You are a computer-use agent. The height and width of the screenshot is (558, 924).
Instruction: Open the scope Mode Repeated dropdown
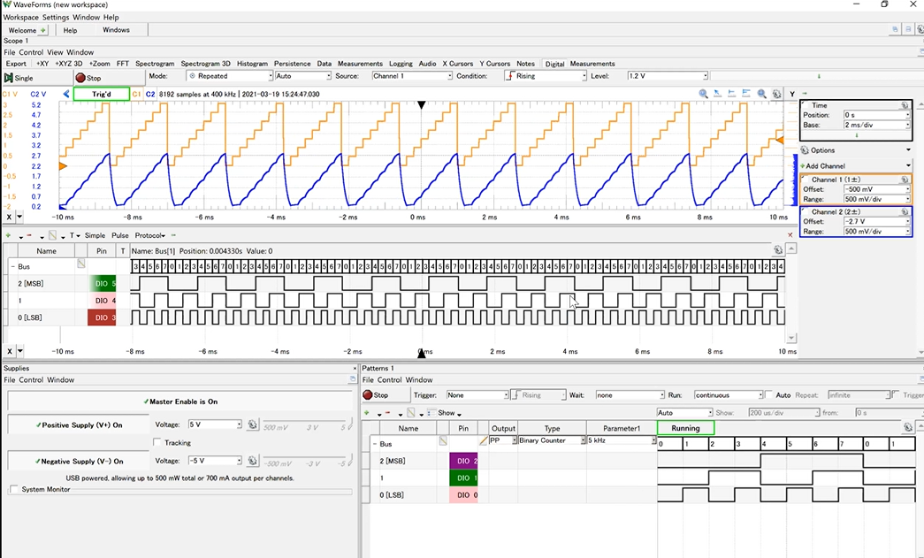tap(230, 76)
